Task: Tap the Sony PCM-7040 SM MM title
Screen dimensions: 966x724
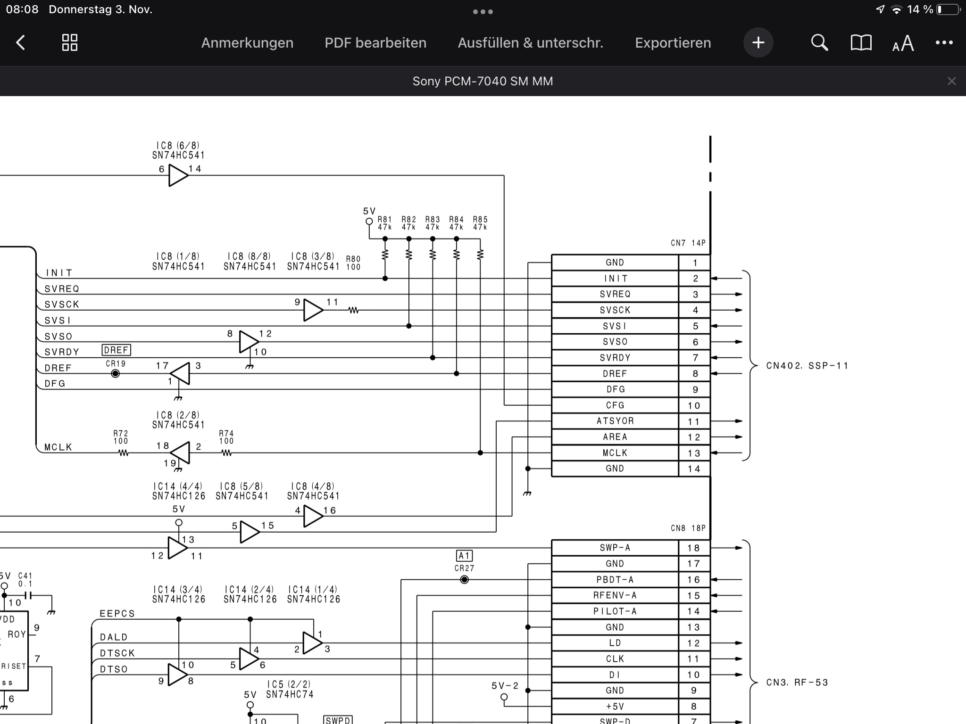Action: pos(483,82)
